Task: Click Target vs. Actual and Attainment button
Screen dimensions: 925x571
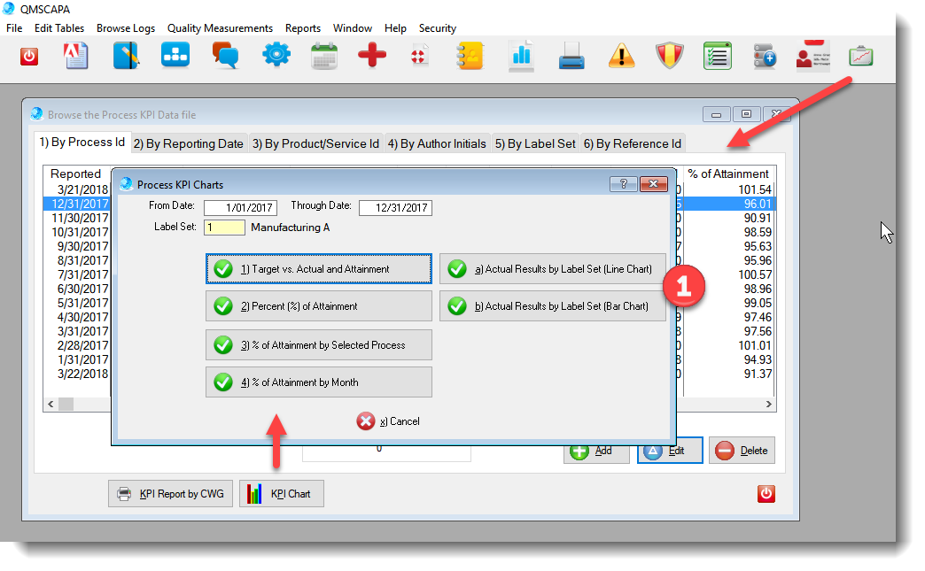Action: click(x=319, y=269)
